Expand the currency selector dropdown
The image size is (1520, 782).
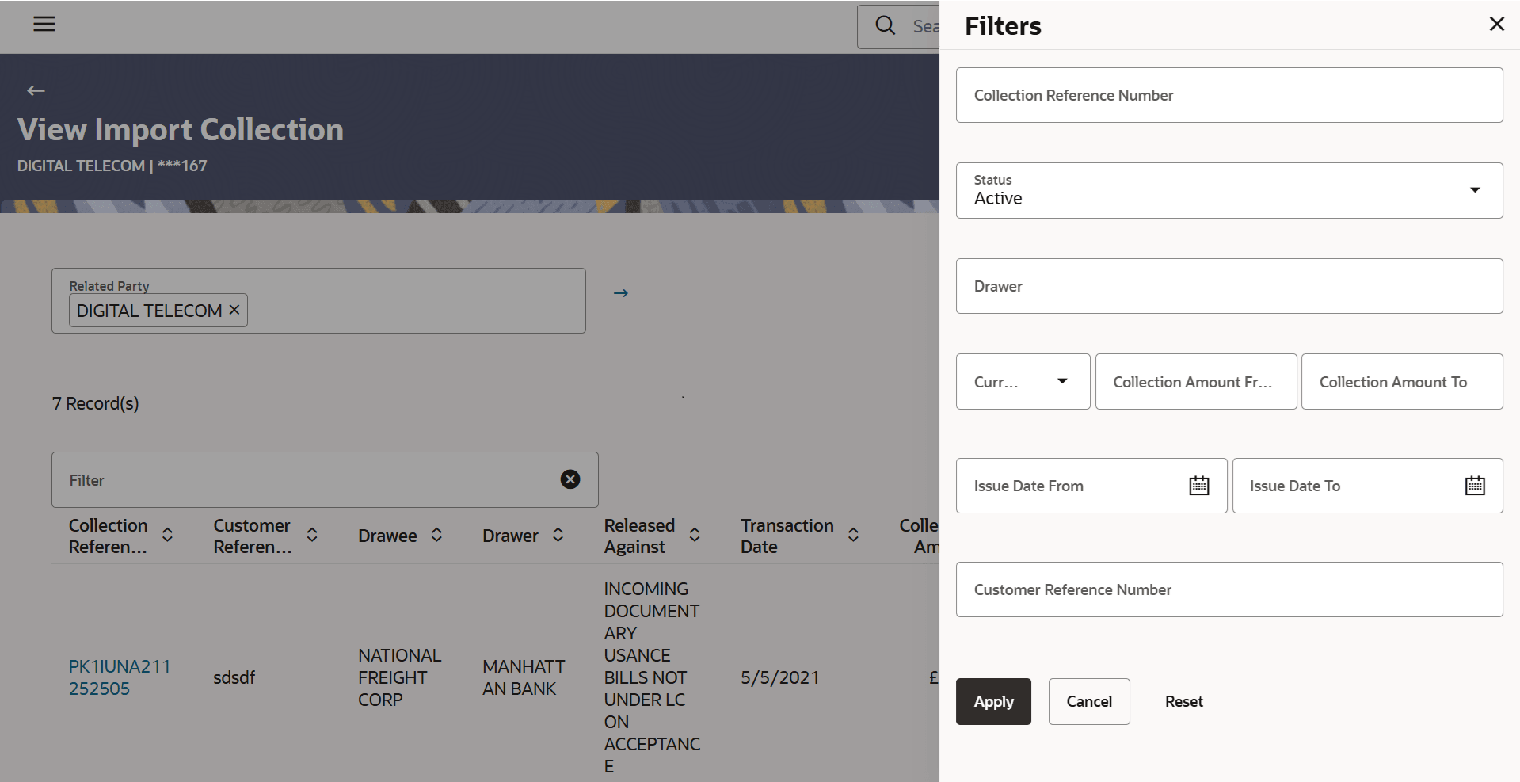point(1062,381)
